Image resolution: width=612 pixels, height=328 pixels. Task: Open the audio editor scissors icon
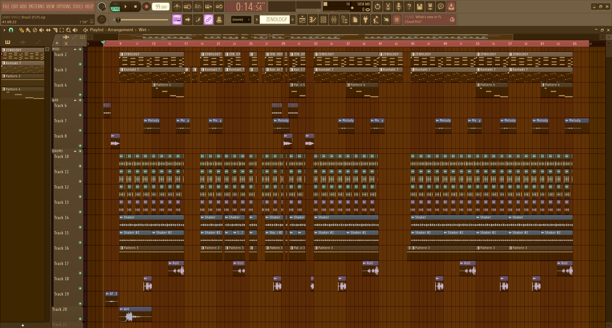pyautogui.click(x=388, y=6)
